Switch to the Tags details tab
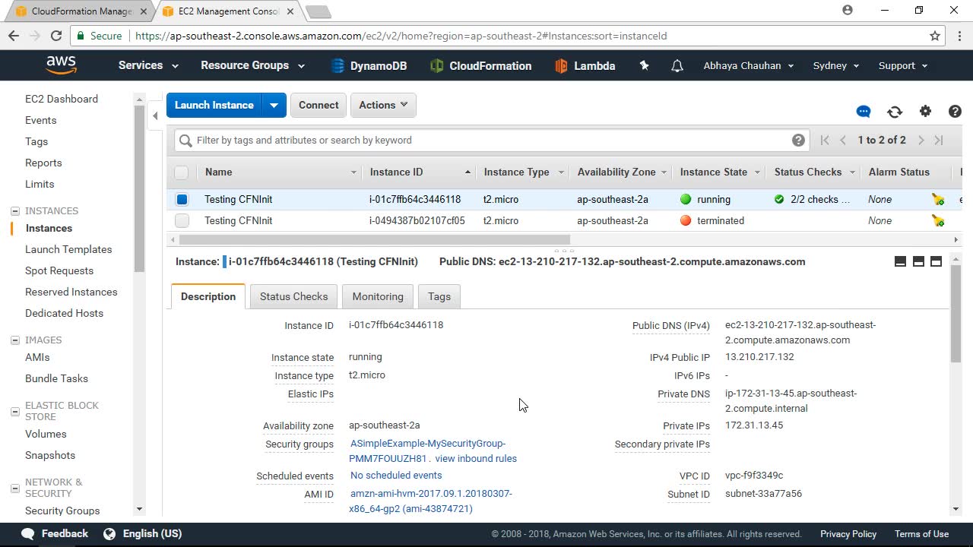Screen dimensions: 973x547 coord(439,296)
